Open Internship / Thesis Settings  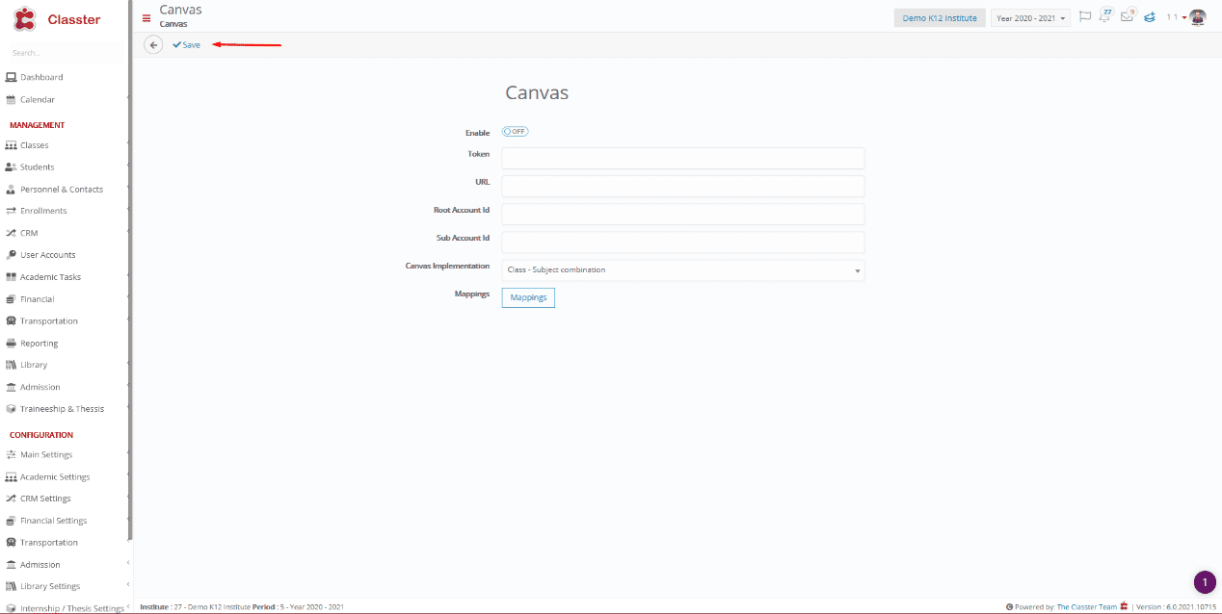coord(72,608)
